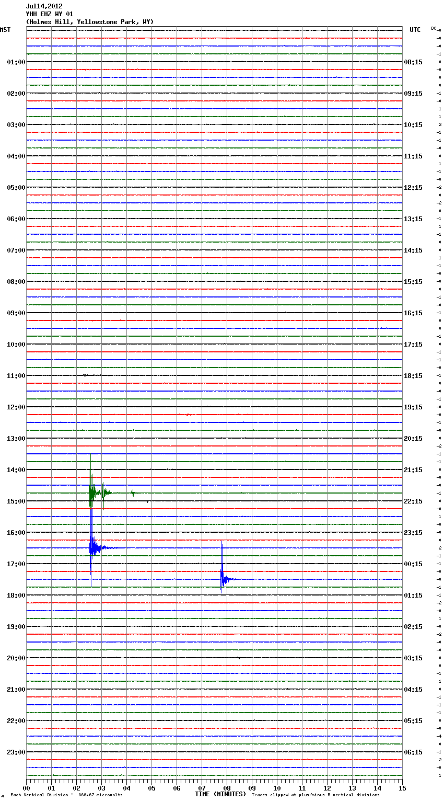
Task: Select the 21:00 MST time label
Action: (16, 690)
